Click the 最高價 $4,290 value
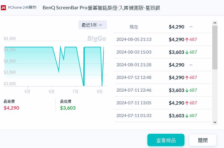224x148 pixels. [x=11, y=108]
